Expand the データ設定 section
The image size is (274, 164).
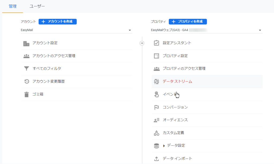click(x=164, y=146)
